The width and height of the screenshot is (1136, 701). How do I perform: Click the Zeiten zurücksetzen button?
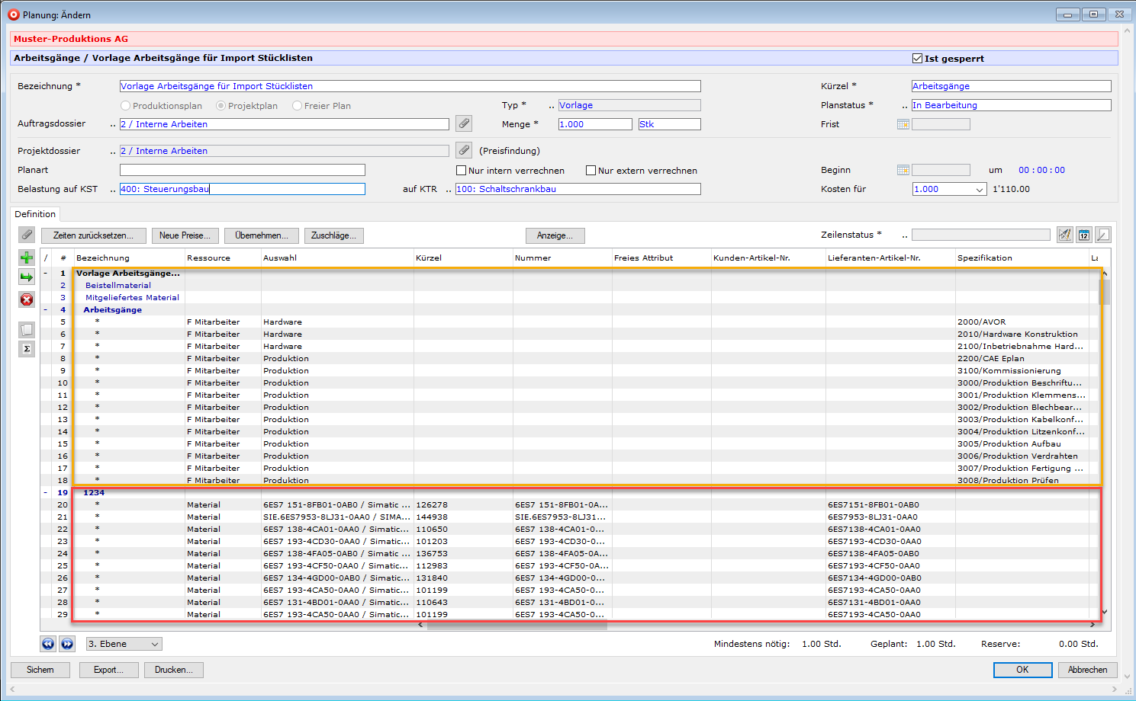tap(93, 235)
